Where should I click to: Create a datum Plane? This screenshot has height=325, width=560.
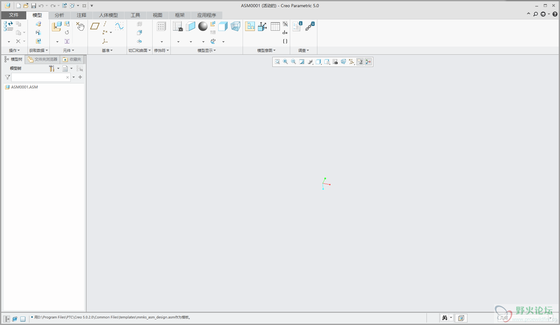pyautogui.click(x=95, y=26)
